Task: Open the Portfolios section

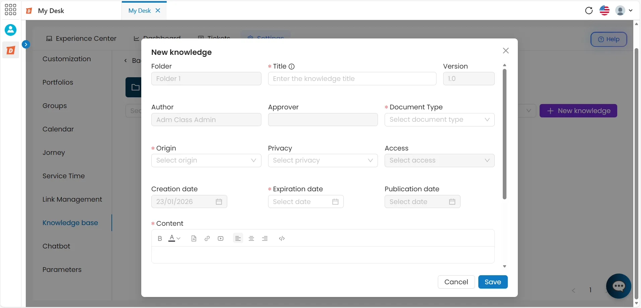Action: coord(58,82)
